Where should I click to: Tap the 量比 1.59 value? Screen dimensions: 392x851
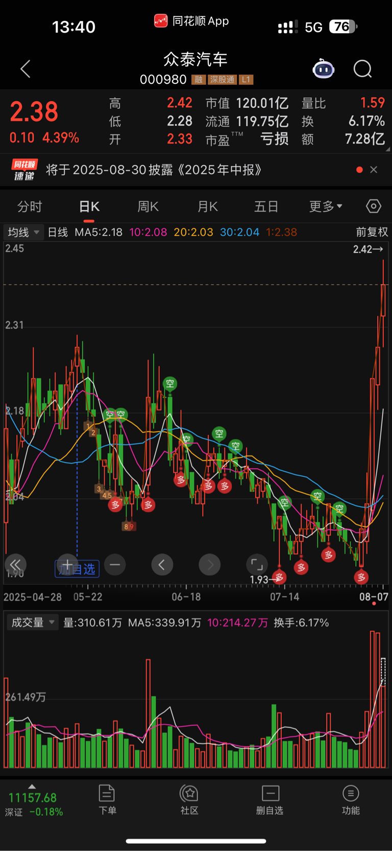(x=373, y=103)
